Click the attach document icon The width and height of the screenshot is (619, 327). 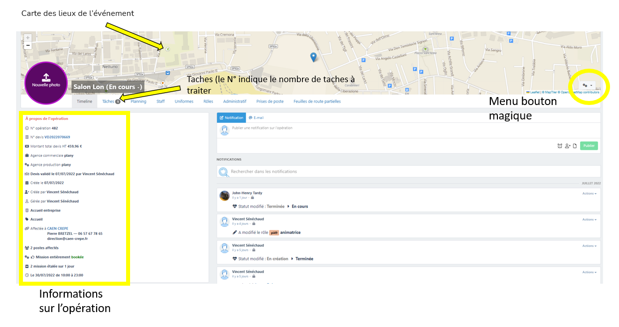[x=574, y=146]
